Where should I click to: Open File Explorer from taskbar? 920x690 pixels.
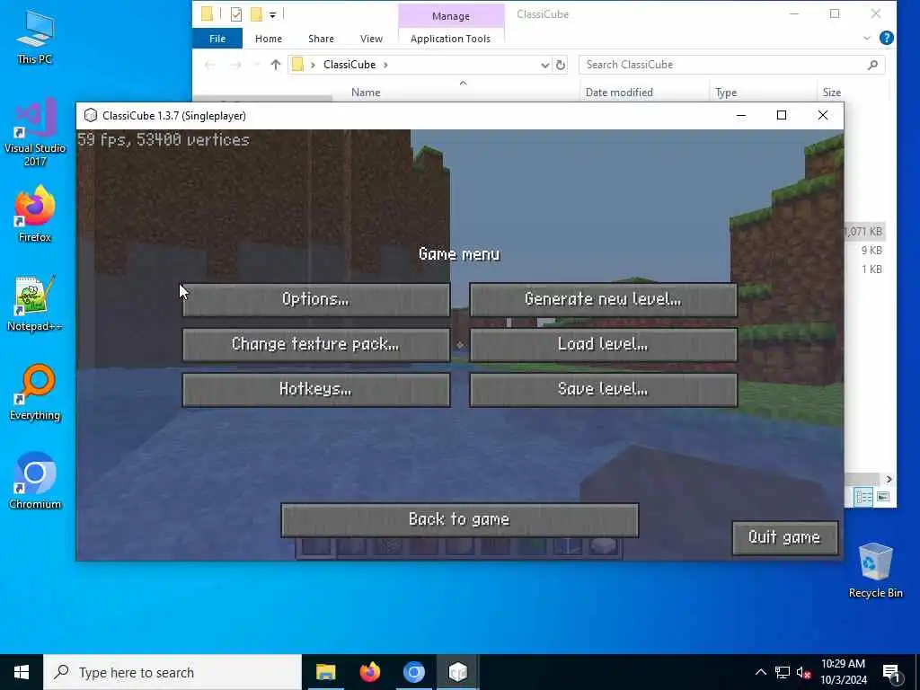325,672
